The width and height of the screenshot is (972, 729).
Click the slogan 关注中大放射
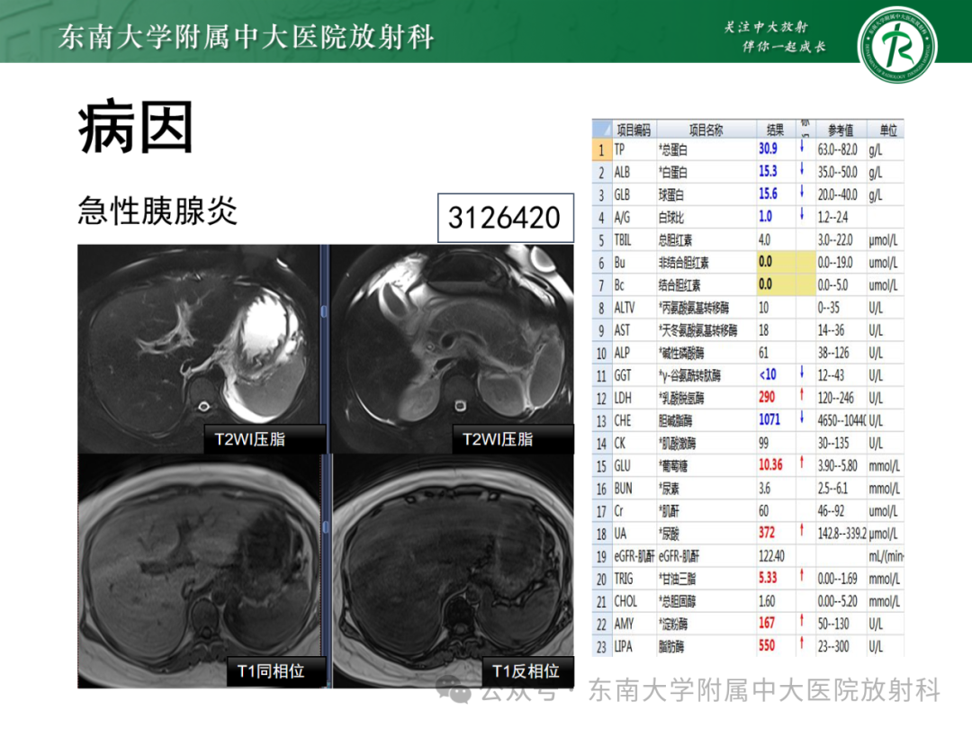click(766, 27)
